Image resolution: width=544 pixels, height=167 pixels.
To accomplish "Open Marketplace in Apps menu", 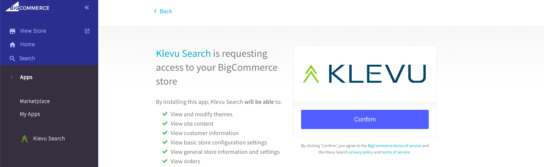I will 35,101.
